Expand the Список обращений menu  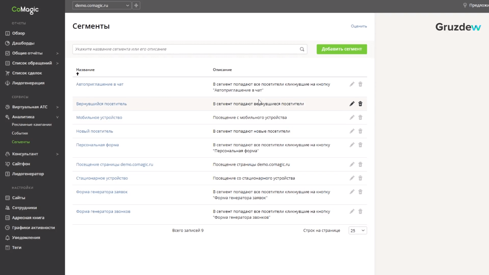click(57, 63)
